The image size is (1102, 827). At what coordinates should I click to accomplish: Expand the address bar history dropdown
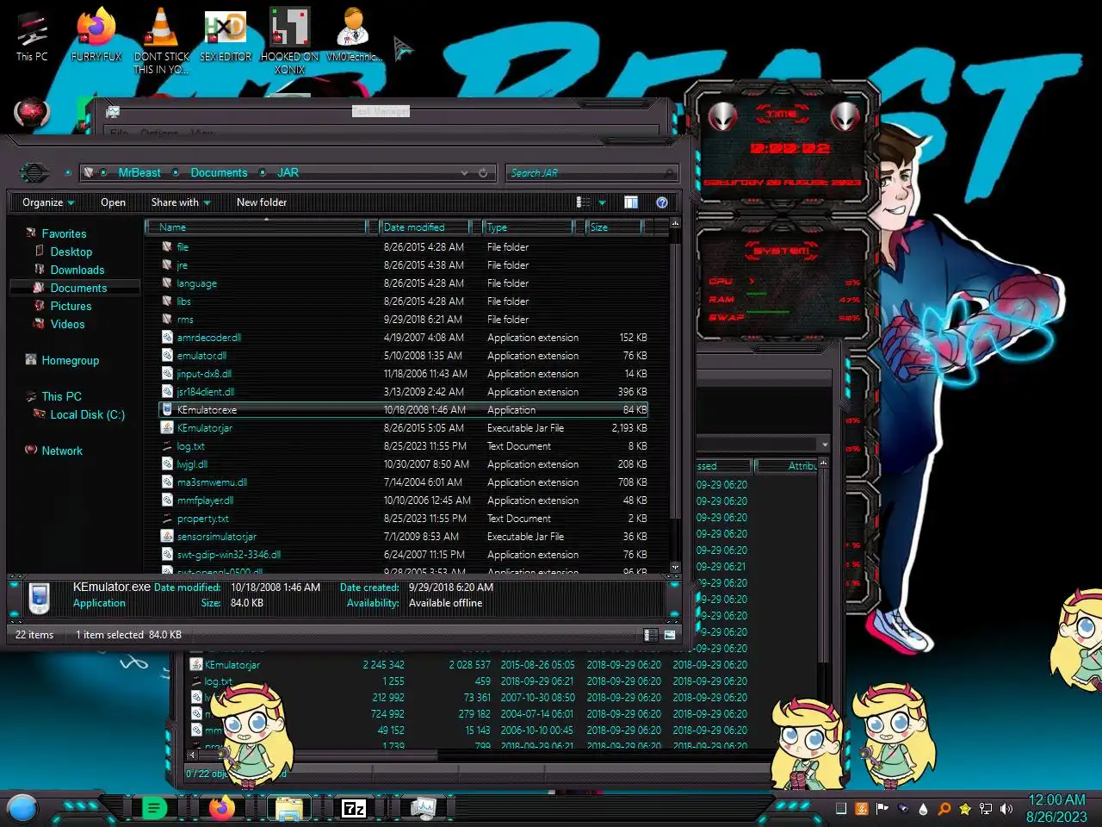tap(465, 173)
